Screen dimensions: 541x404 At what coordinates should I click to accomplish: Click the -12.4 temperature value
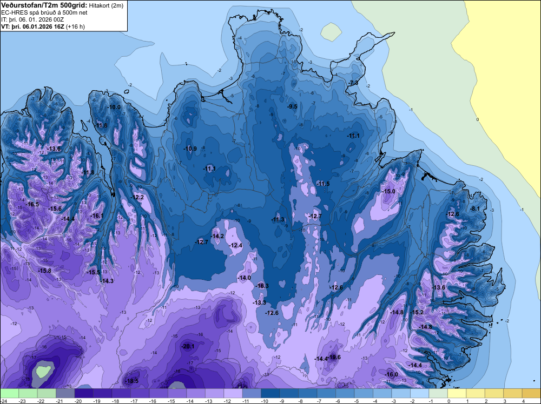tap(236, 245)
